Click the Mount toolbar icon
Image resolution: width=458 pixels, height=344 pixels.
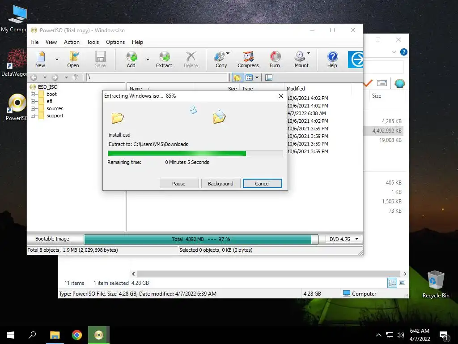click(x=302, y=60)
